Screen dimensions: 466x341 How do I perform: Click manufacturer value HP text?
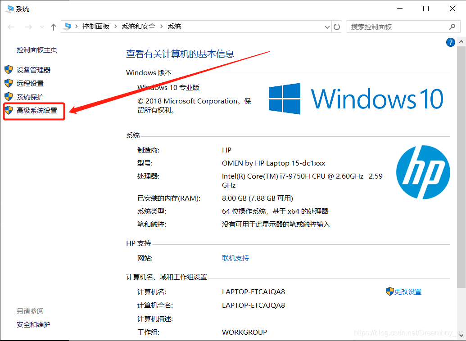coord(226,150)
